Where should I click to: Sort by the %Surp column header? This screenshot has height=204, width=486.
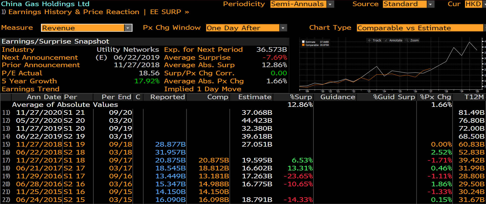[301, 97]
